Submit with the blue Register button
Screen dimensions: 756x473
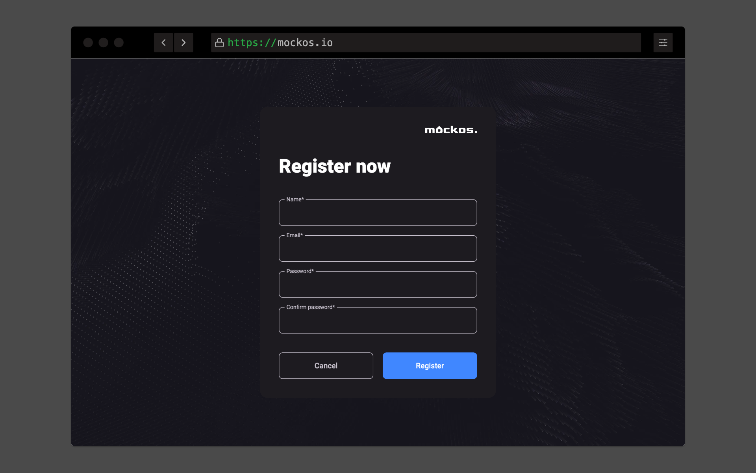tap(430, 366)
